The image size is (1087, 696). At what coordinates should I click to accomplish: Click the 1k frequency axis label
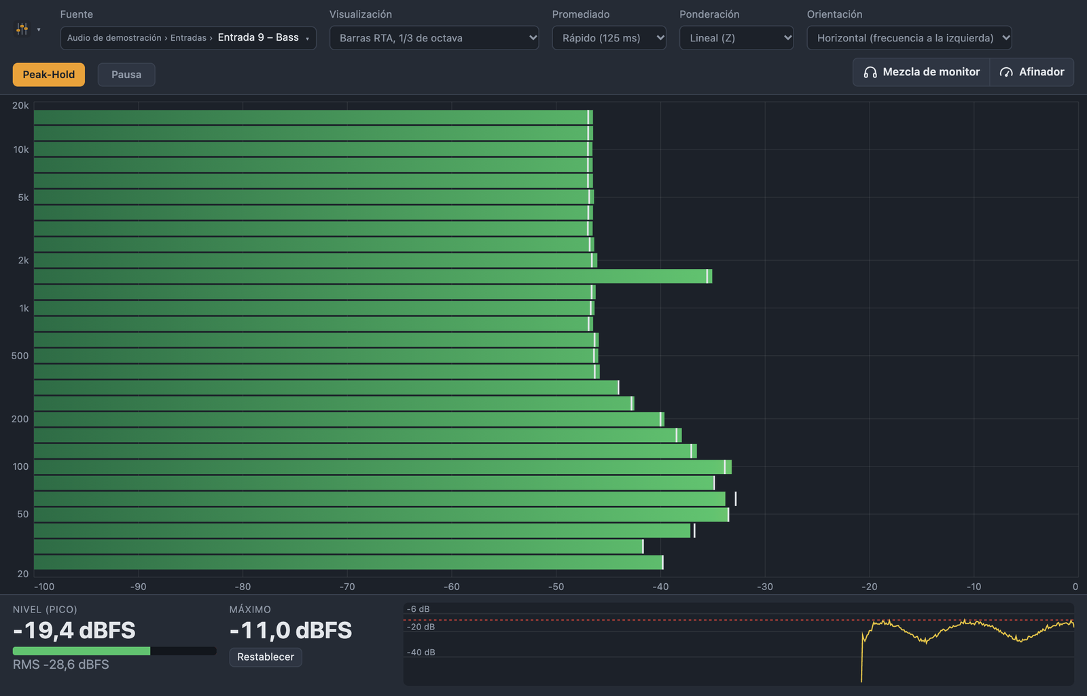point(24,308)
